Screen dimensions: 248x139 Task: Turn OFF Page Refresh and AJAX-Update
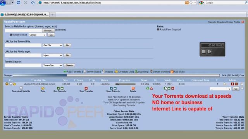coord(124,102)
